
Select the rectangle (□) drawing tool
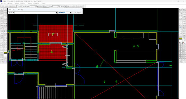point(6,12)
